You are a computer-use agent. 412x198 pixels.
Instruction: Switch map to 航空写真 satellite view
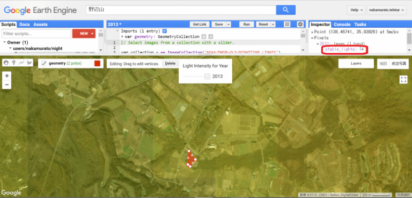click(x=399, y=64)
